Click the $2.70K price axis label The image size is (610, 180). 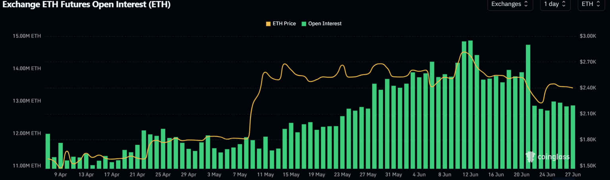click(588, 62)
